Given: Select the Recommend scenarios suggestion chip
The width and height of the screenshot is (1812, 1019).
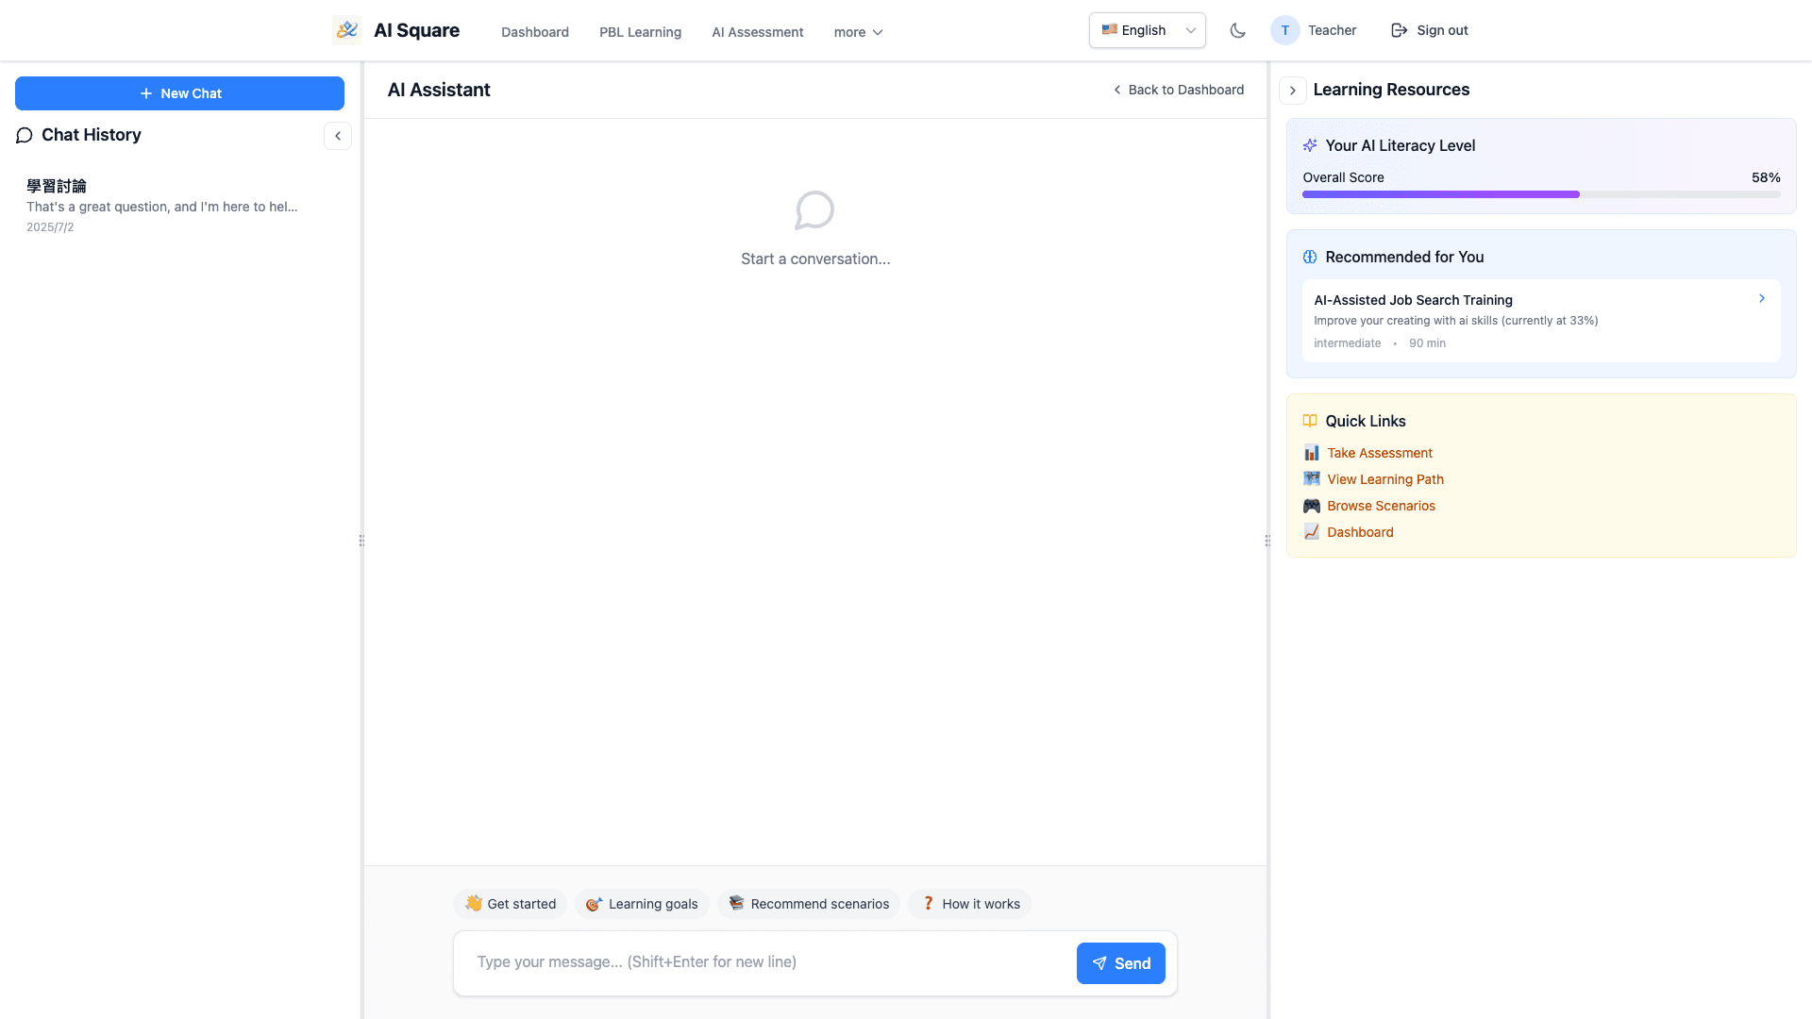Looking at the screenshot, I should point(809,904).
